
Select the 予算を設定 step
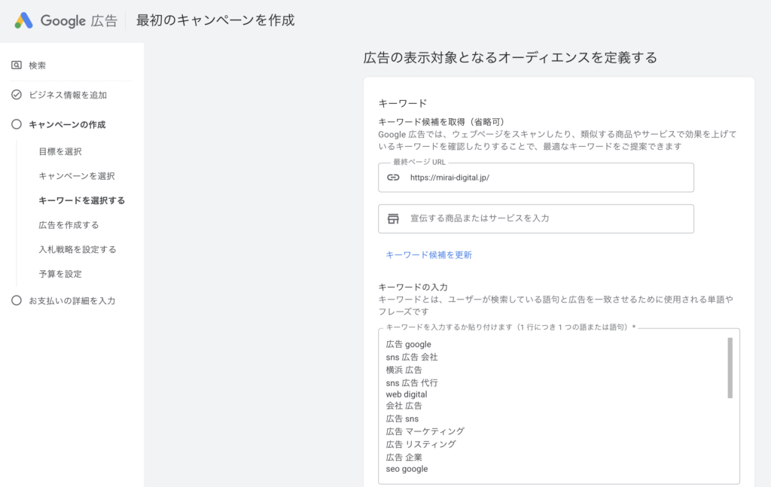(59, 274)
